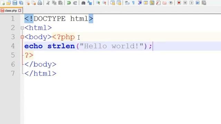Toggle word wrap toolbar icon
The height and width of the screenshot is (124, 221).
127,3
